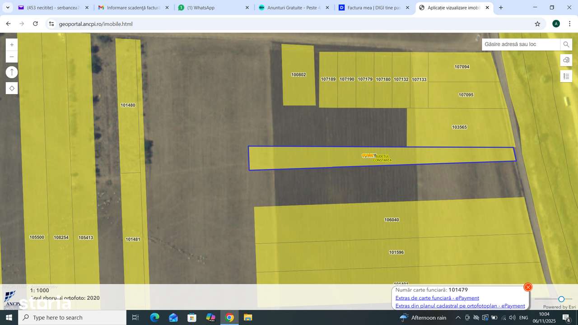The image size is (578, 325).
Task: Select parcel 108254 on the map
Action: (61, 237)
